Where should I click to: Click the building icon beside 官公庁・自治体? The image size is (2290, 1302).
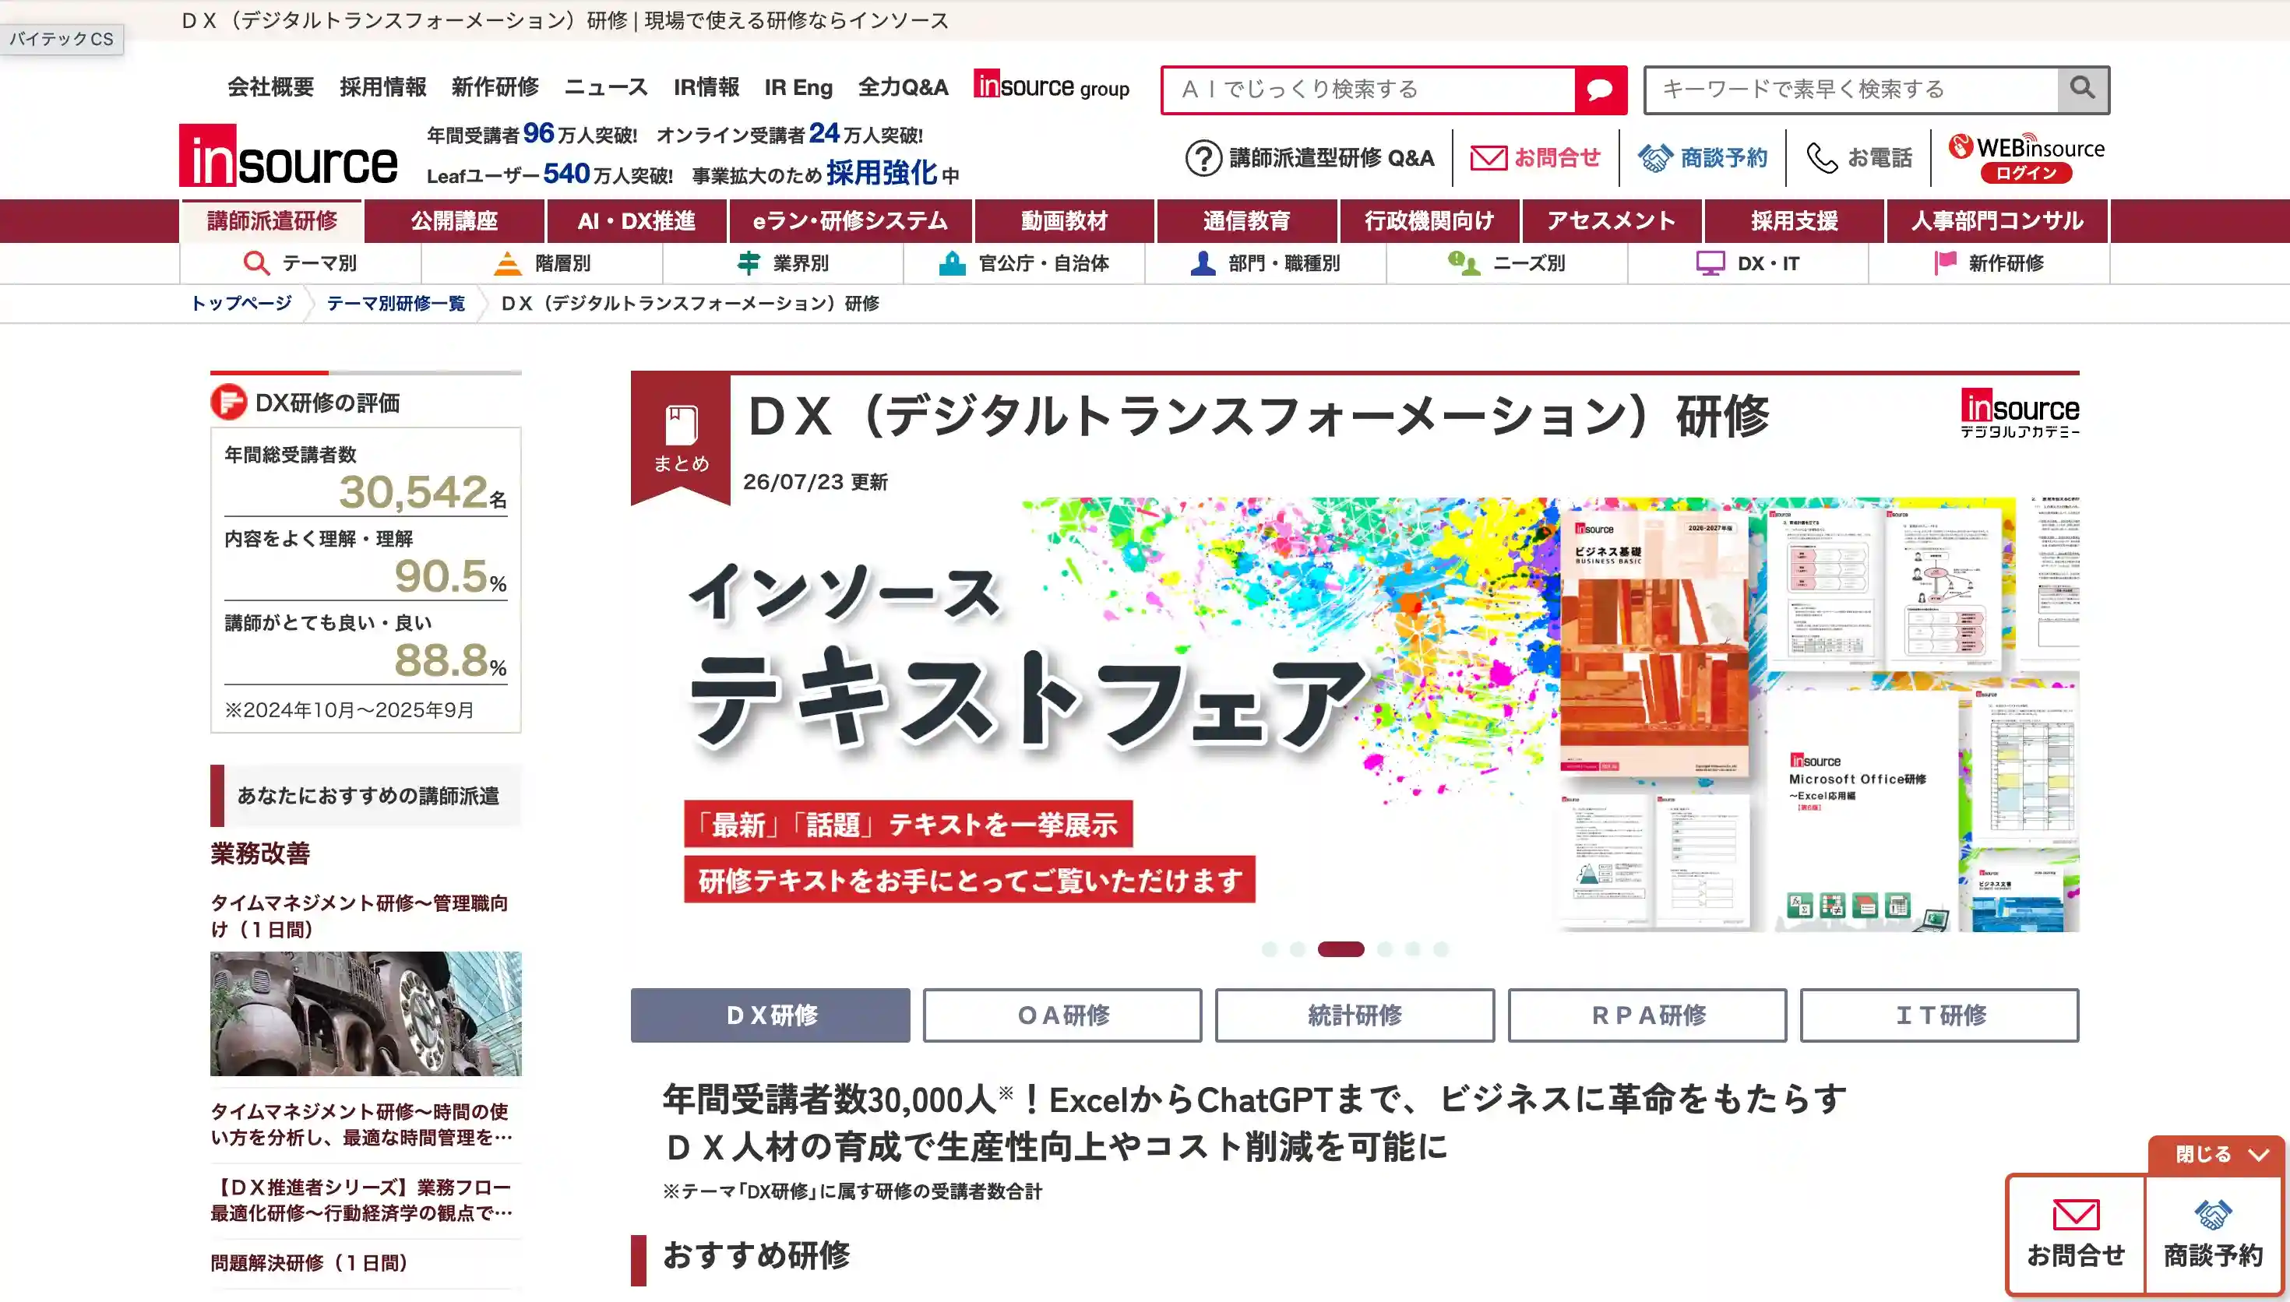951,263
